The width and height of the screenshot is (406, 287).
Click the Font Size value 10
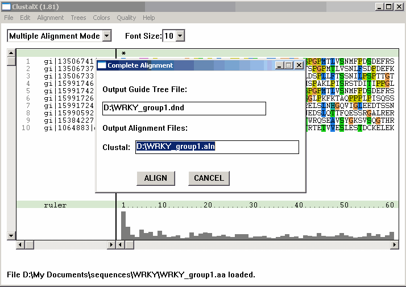click(x=169, y=36)
